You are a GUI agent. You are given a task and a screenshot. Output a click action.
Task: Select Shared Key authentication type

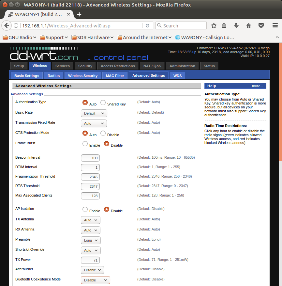[103, 103]
